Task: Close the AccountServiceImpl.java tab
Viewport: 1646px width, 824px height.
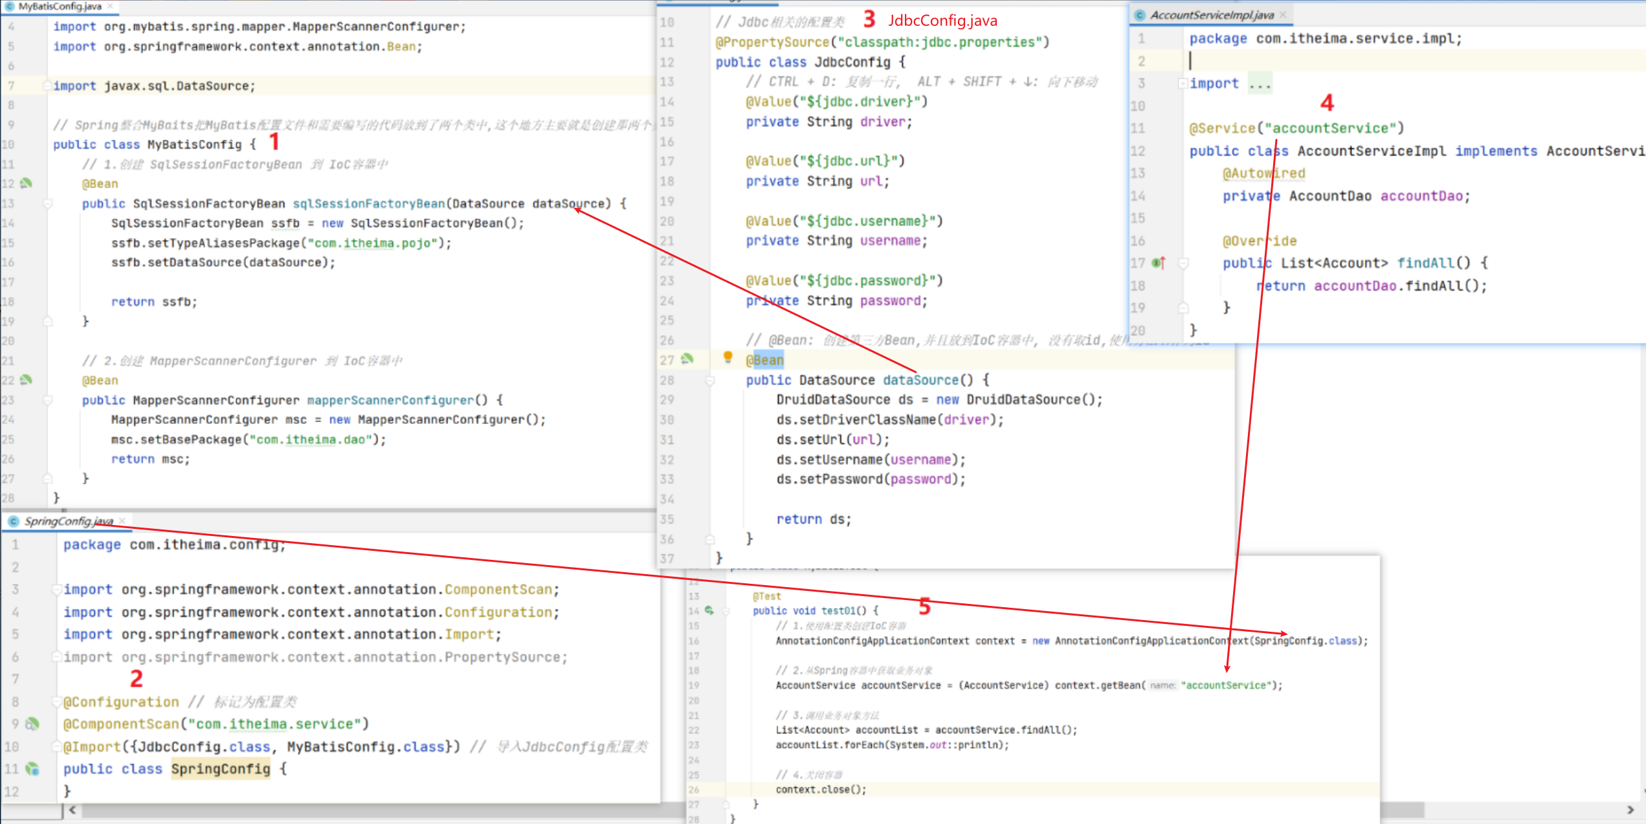Action: (x=1282, y=14)
